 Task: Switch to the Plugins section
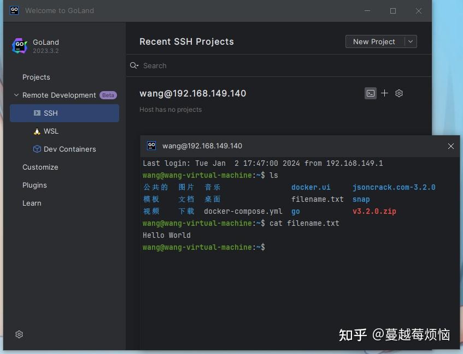(34, 185)
